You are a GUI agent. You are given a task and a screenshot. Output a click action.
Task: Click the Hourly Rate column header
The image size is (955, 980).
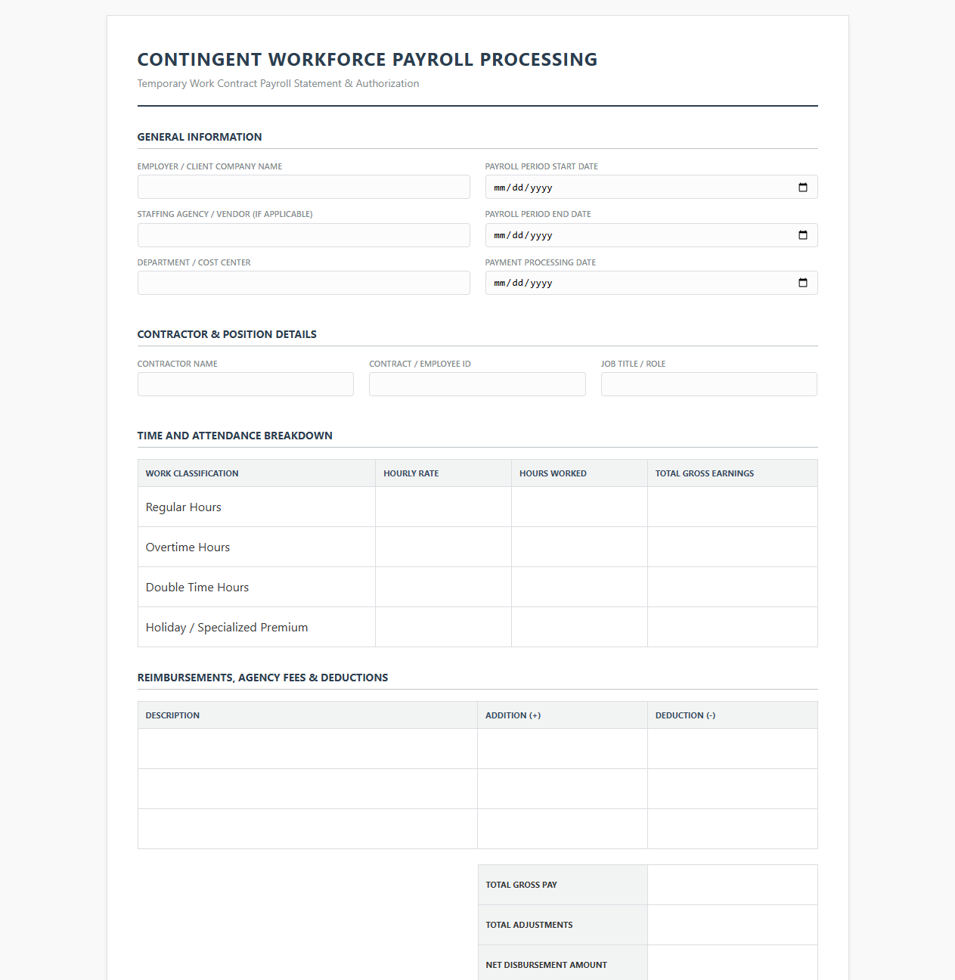pos(411,473)
